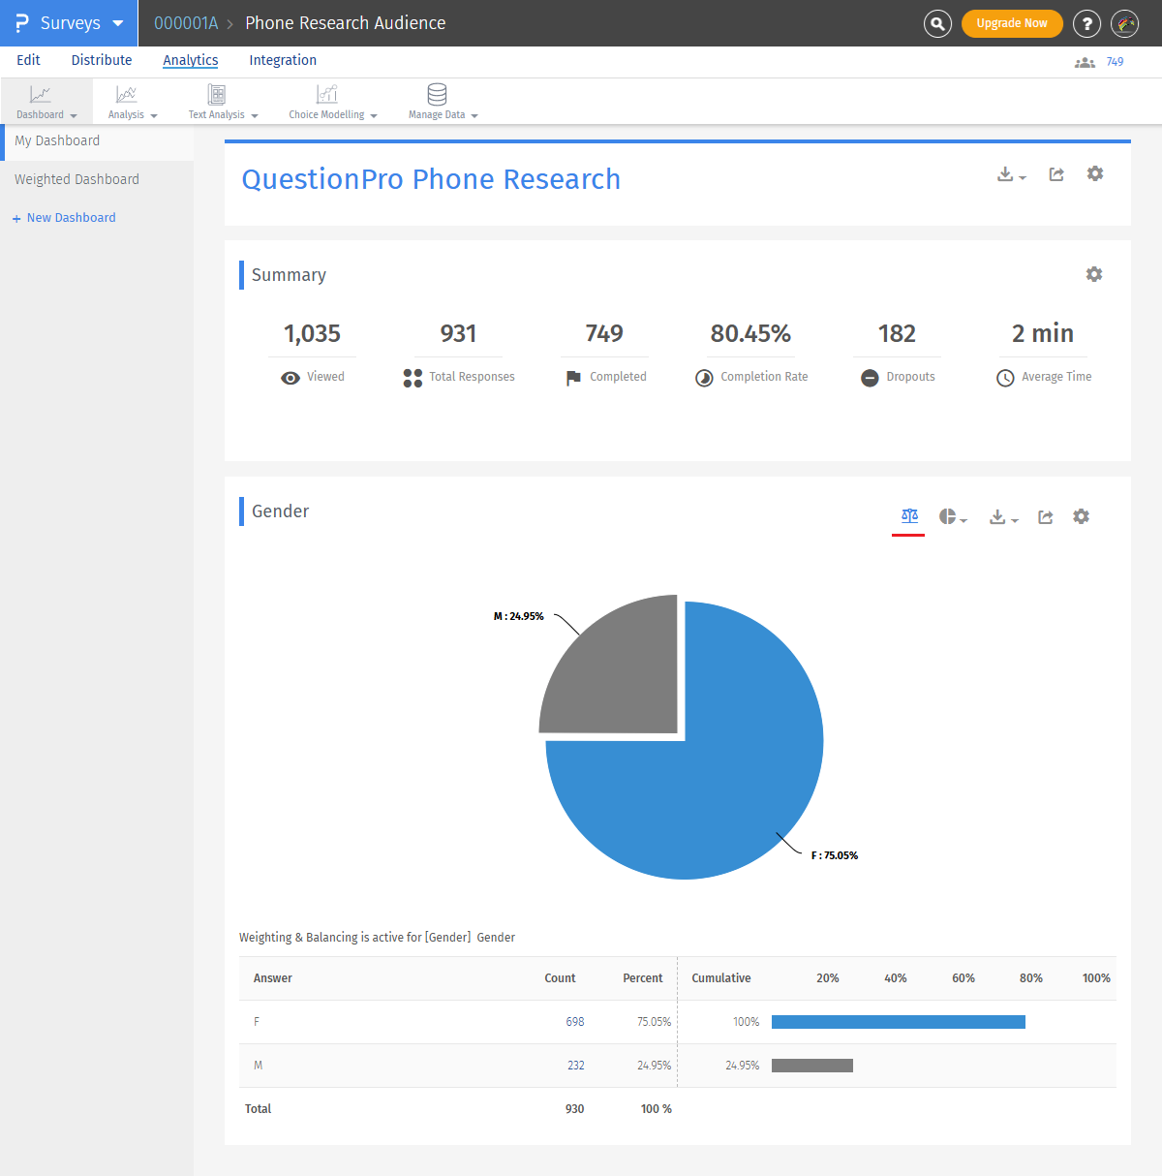The width and height of the screenshot is (1162, 1176).
Task: Click the Upgrade Now button
Action: pos(1012,23)
